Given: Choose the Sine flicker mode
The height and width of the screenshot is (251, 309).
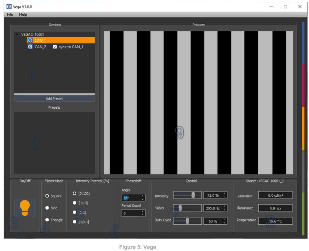Looking at the screenshot, I should [x=47, y=208].
